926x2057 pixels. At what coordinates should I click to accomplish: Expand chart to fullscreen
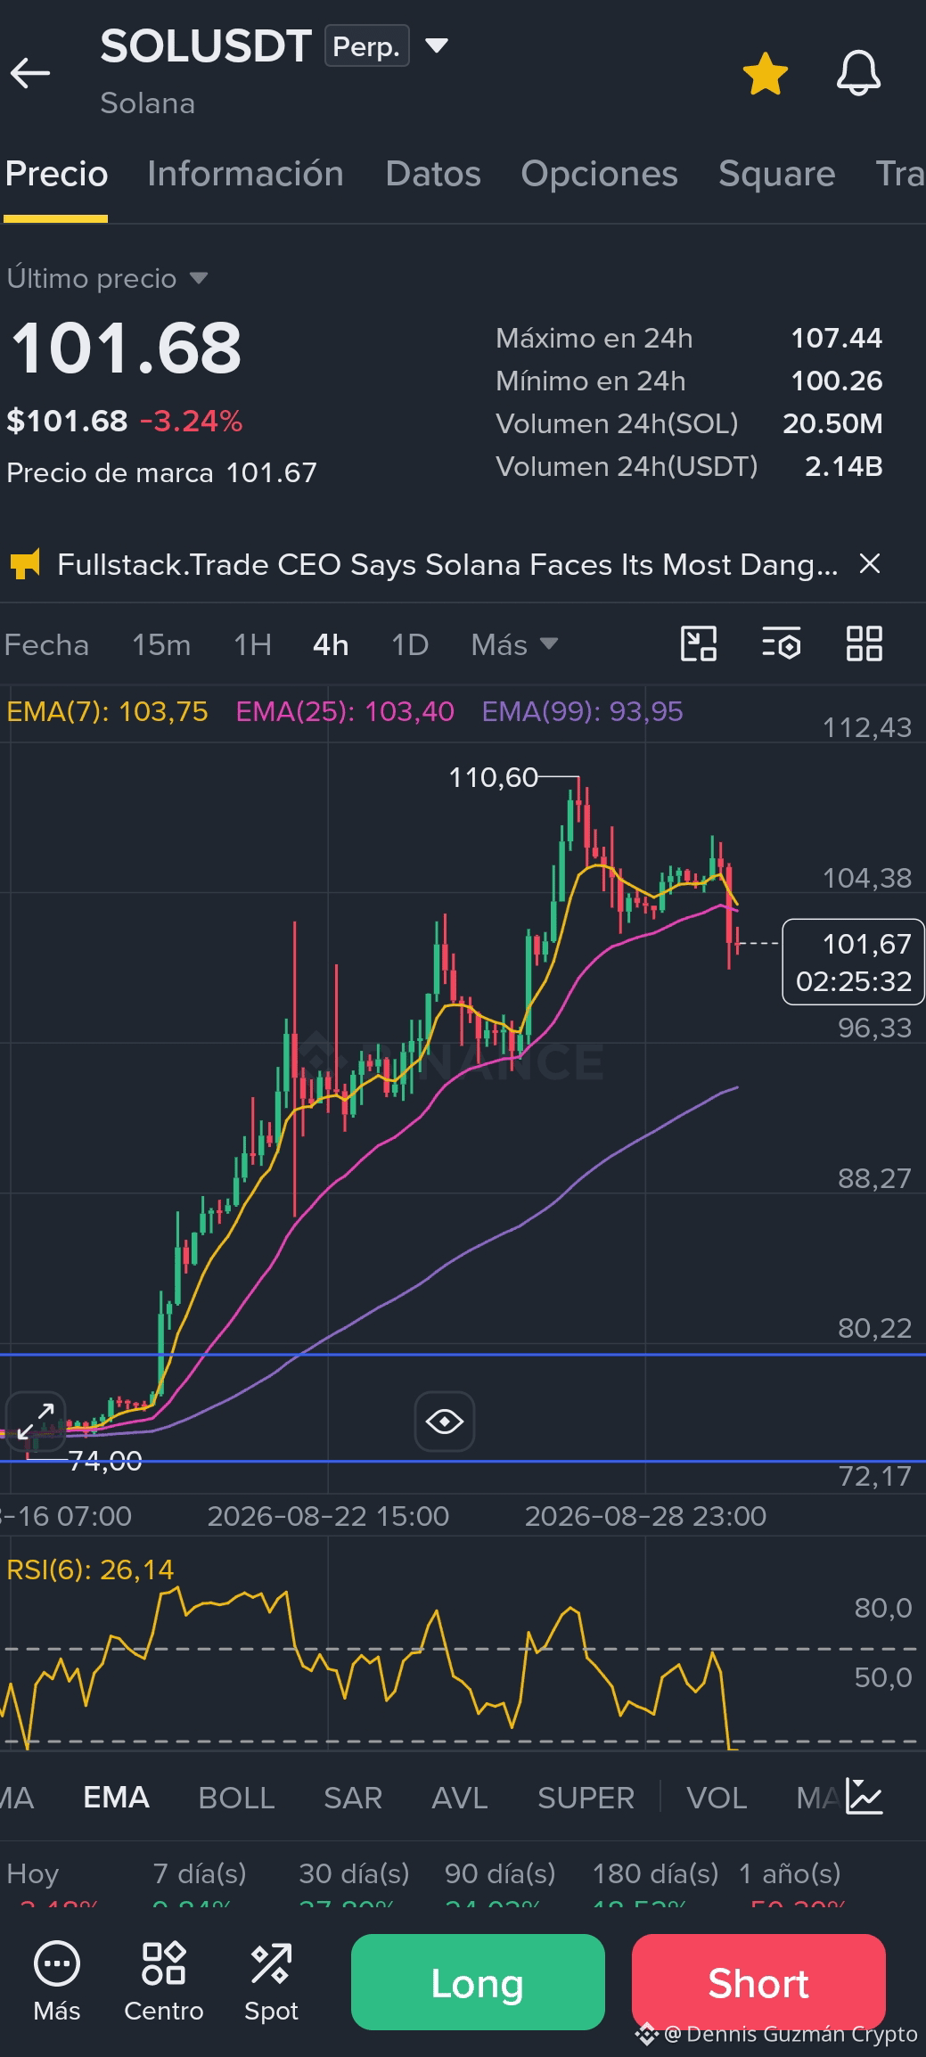pos(36,1421)
